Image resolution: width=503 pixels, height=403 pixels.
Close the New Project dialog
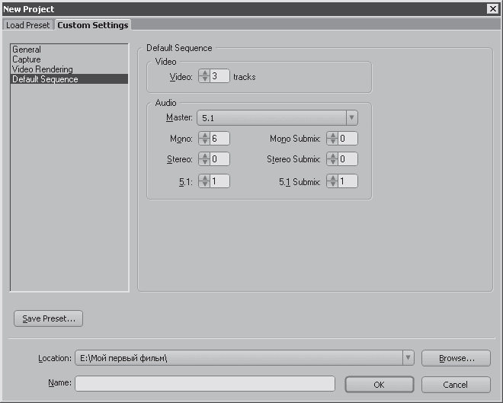[x=493, y=8]
